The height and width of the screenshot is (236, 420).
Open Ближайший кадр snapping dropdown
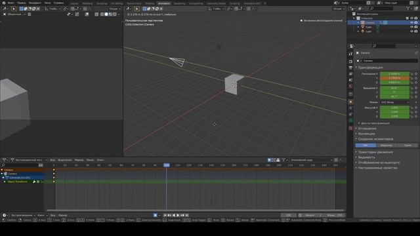[310, 160]
